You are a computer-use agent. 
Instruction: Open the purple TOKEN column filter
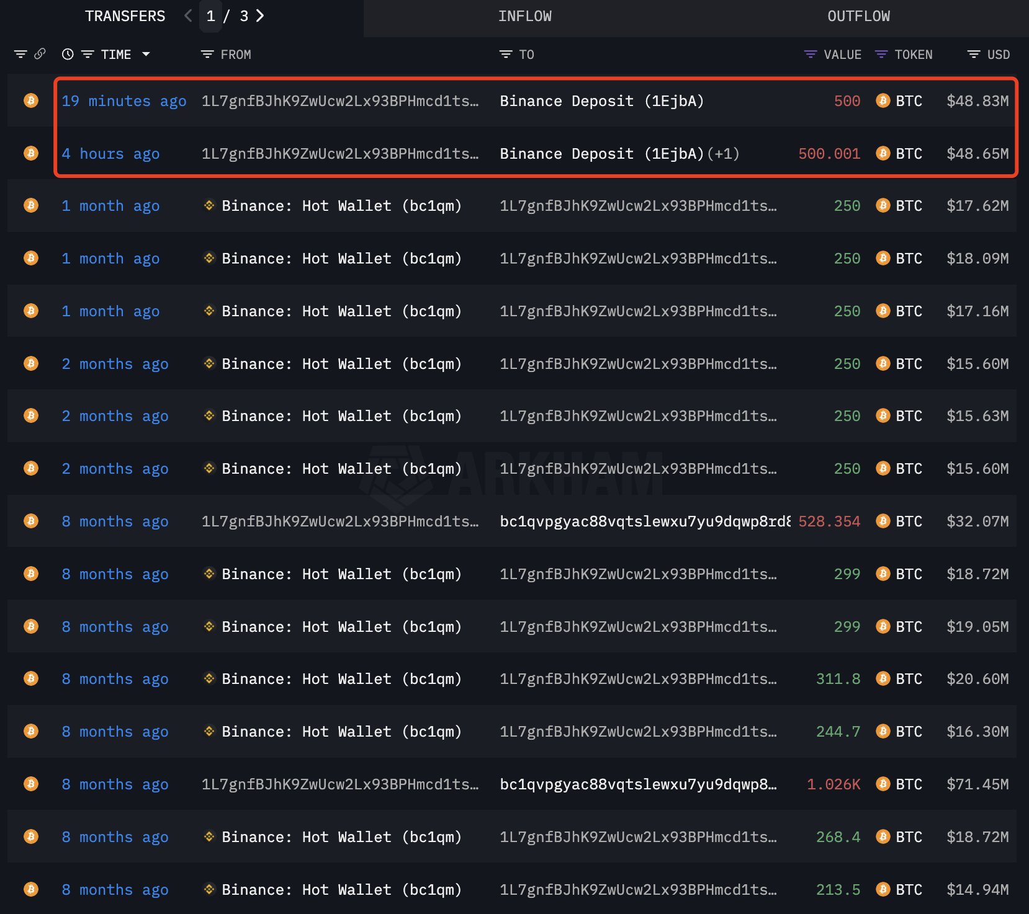881,55
